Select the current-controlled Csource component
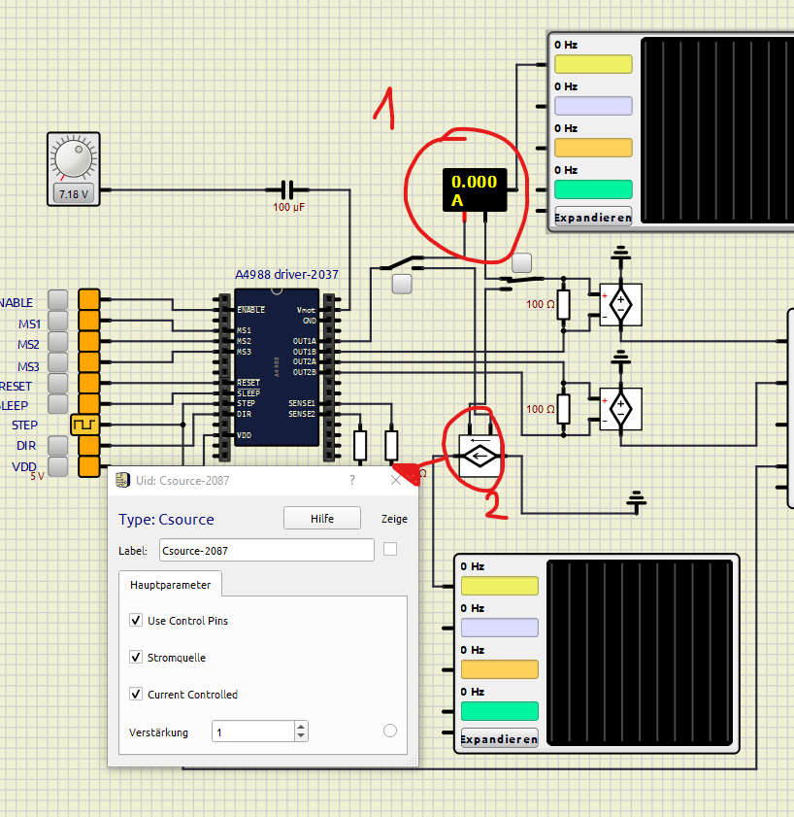This screenshot has height=817, width=794. click(478, 454)
